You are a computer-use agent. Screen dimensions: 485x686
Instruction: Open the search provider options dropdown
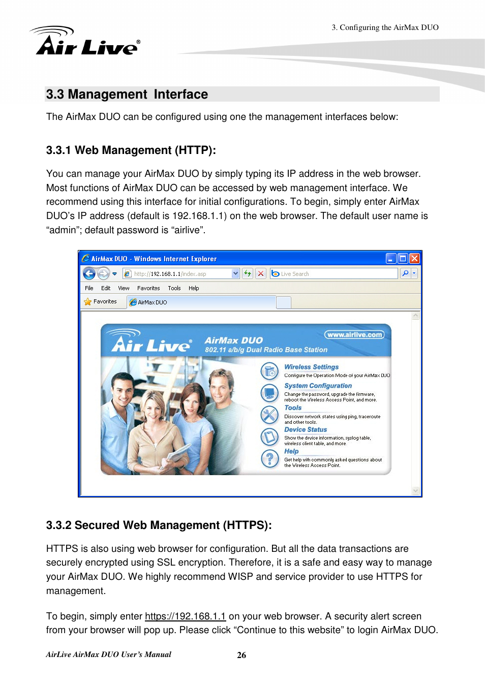click(x=414, y=273)
